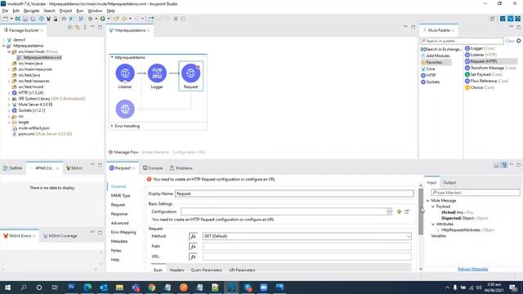Switch to the MUnit tab
This screenshot has width=523, height=294.
coord(74,168)
